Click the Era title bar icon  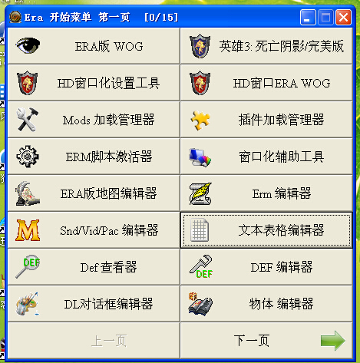click(x=15, y=17)
